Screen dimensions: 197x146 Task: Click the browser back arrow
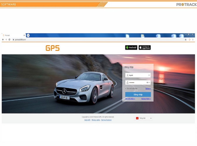point(3,39)
